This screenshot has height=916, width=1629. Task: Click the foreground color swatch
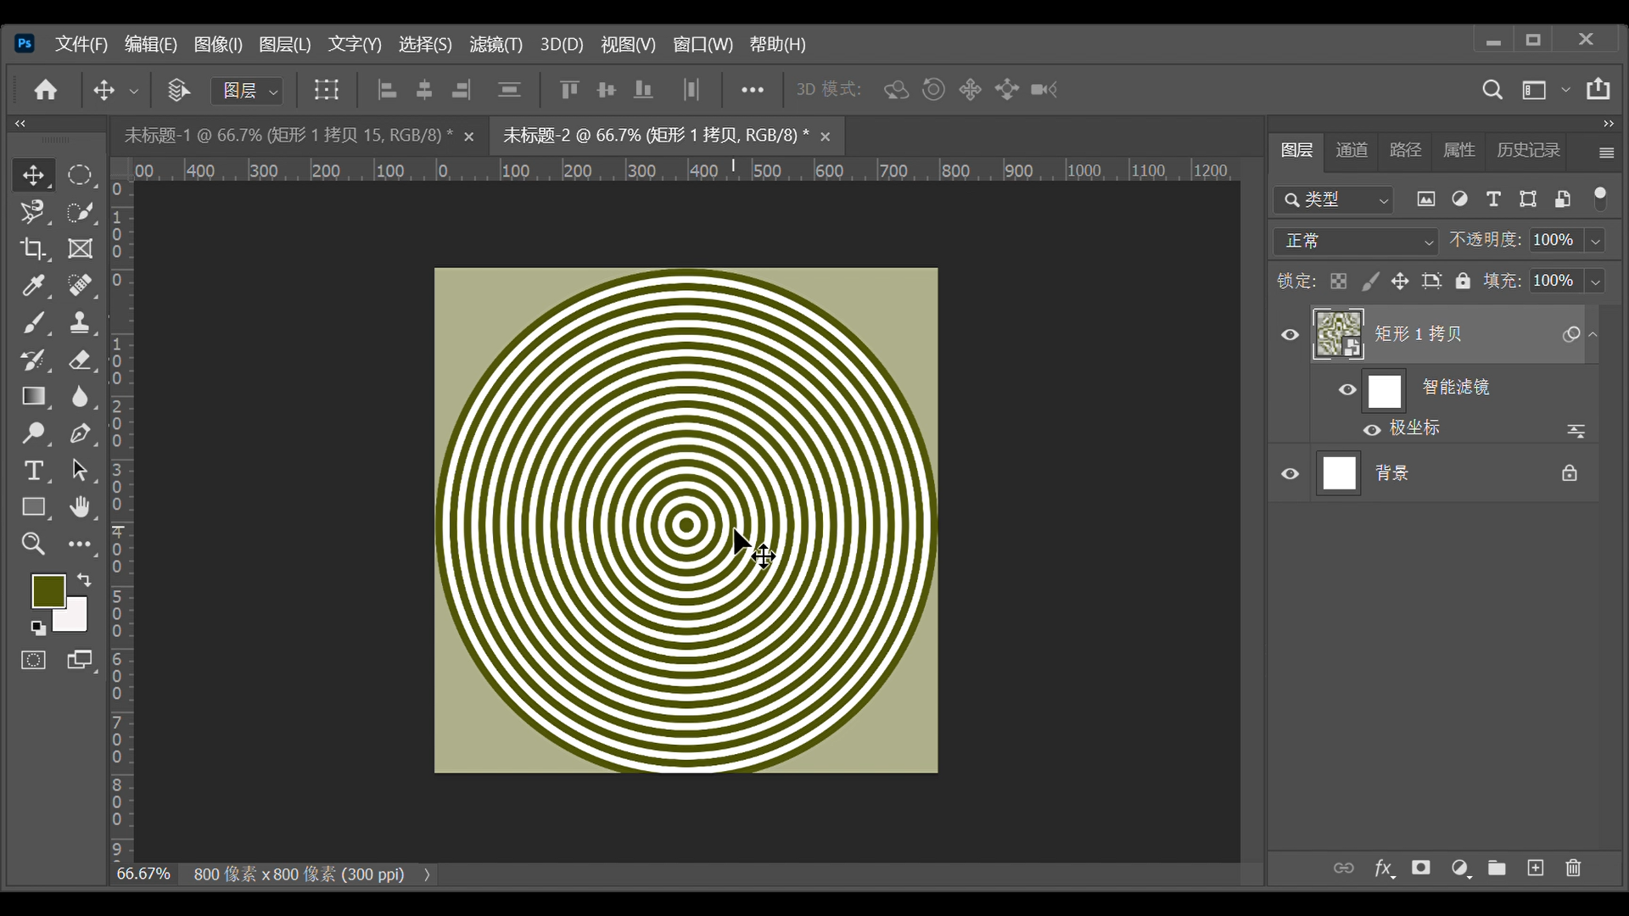tap(48, 591)
